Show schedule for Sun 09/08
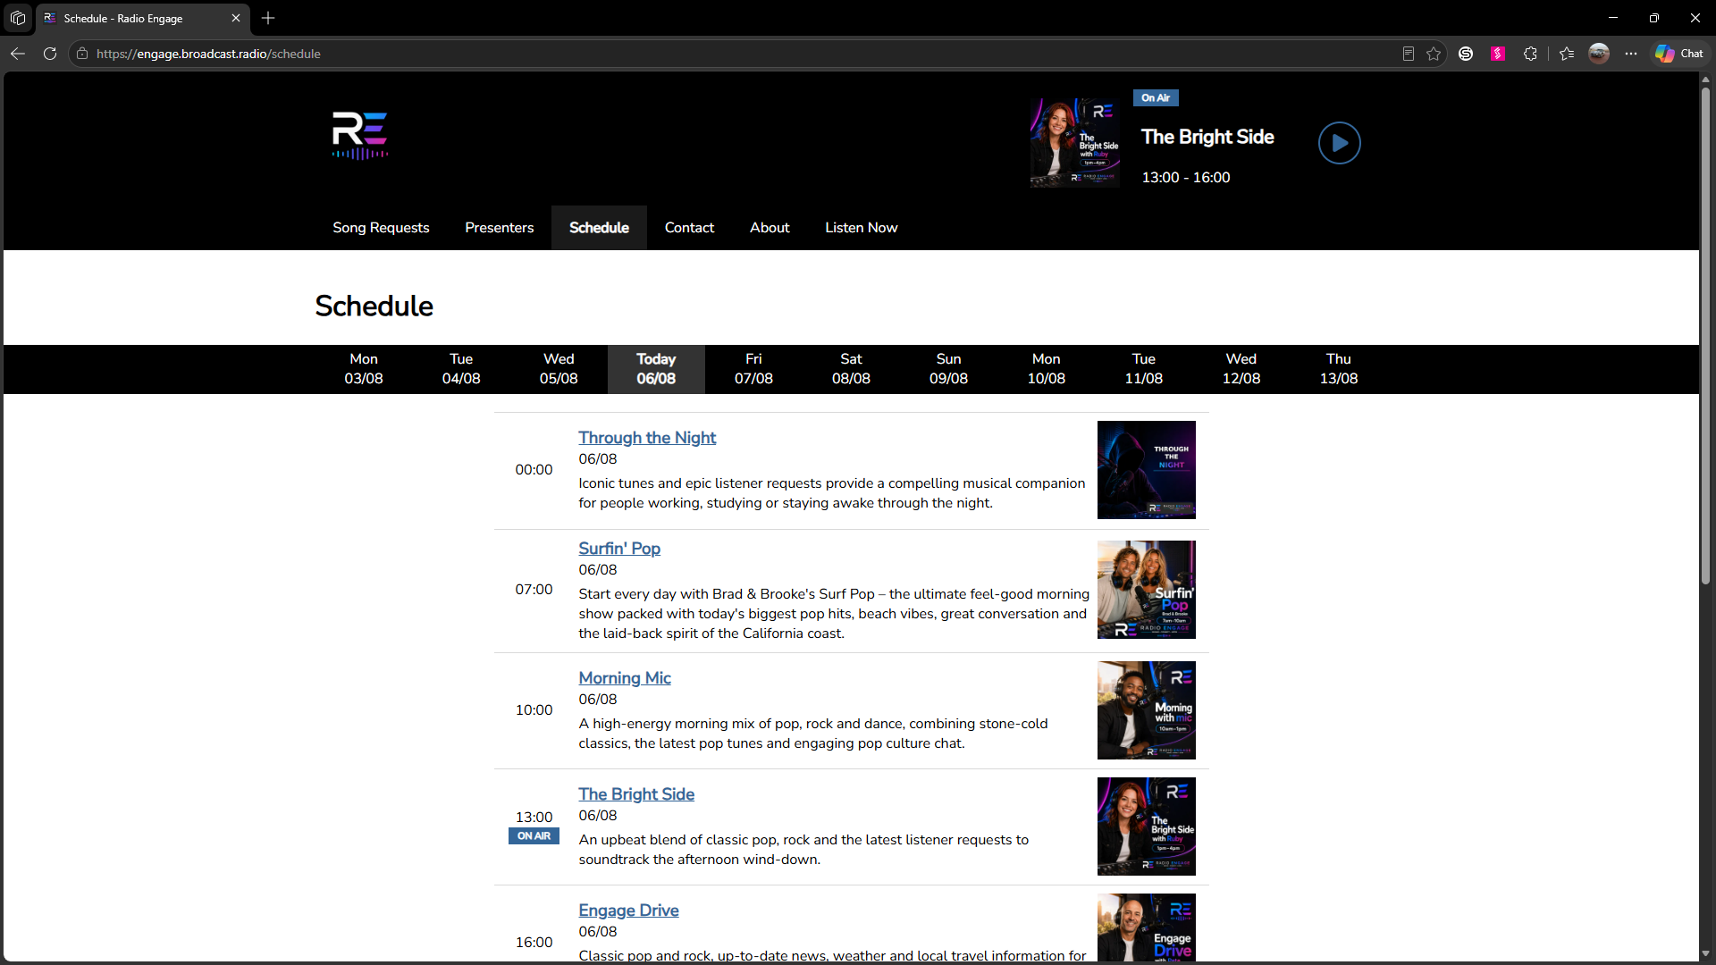 (x=948, y=369)
